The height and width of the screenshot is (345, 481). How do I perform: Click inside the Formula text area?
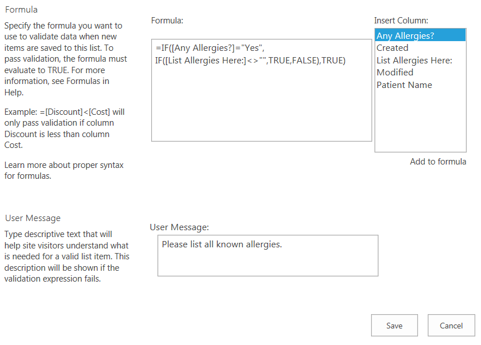[261, 90]
